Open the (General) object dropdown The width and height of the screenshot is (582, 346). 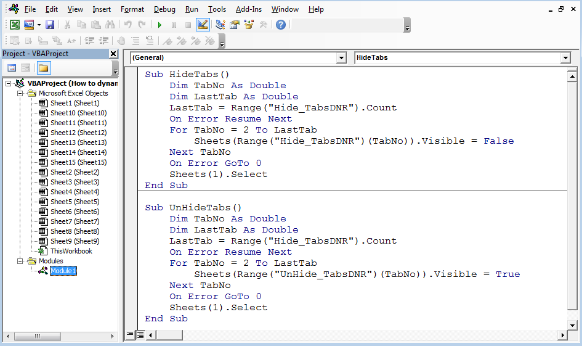(x=341, y=57)
